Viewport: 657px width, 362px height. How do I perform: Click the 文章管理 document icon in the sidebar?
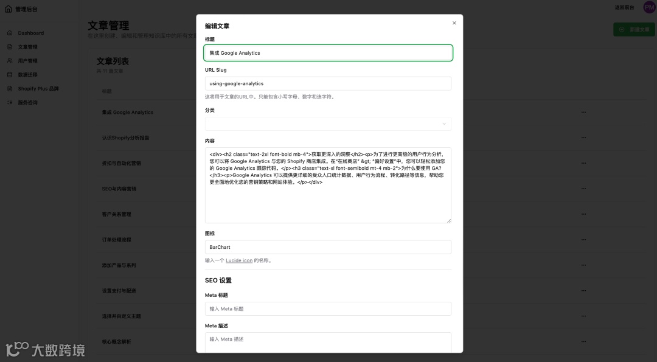10,47
